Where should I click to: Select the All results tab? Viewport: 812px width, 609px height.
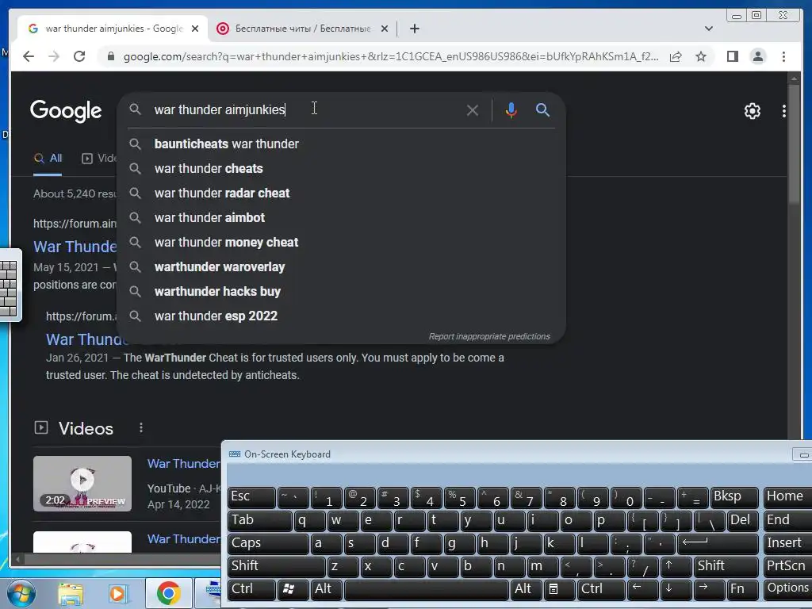[48, 159]
